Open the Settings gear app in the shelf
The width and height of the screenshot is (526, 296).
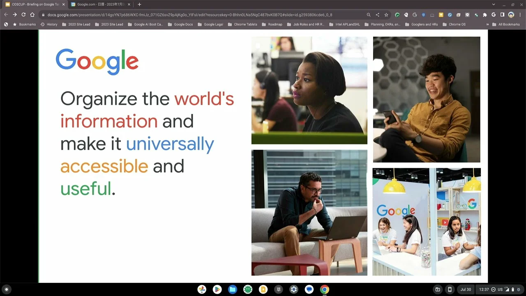tap(294, 289)
